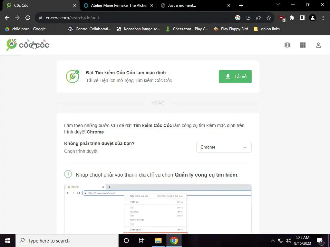Show hidden system tray icons
Viewport: 330px width, 247px height.
273,241
